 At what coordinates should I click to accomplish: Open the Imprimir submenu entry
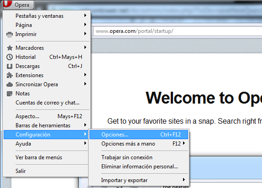[x=47, y=34]
